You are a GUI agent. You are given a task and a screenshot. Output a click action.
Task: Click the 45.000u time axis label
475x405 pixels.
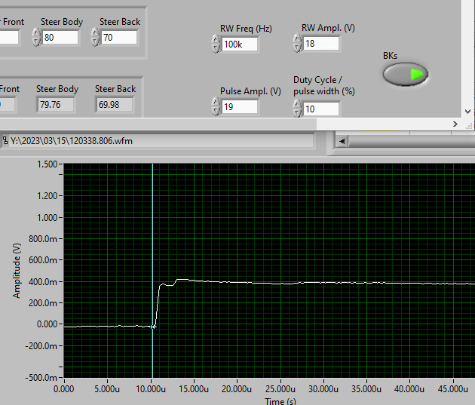click(x=452, y=389)
